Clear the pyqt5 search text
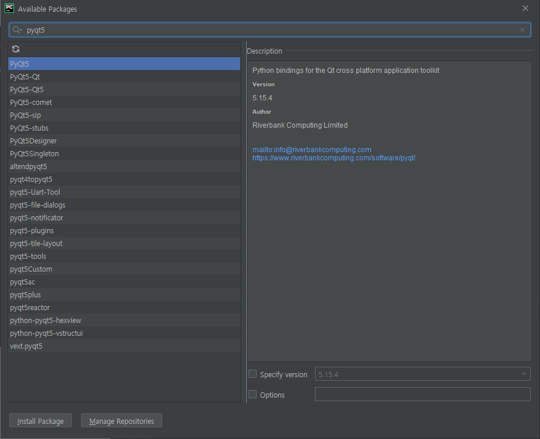The width and height of the screenshot is (540, 439). tap(523, 30)
